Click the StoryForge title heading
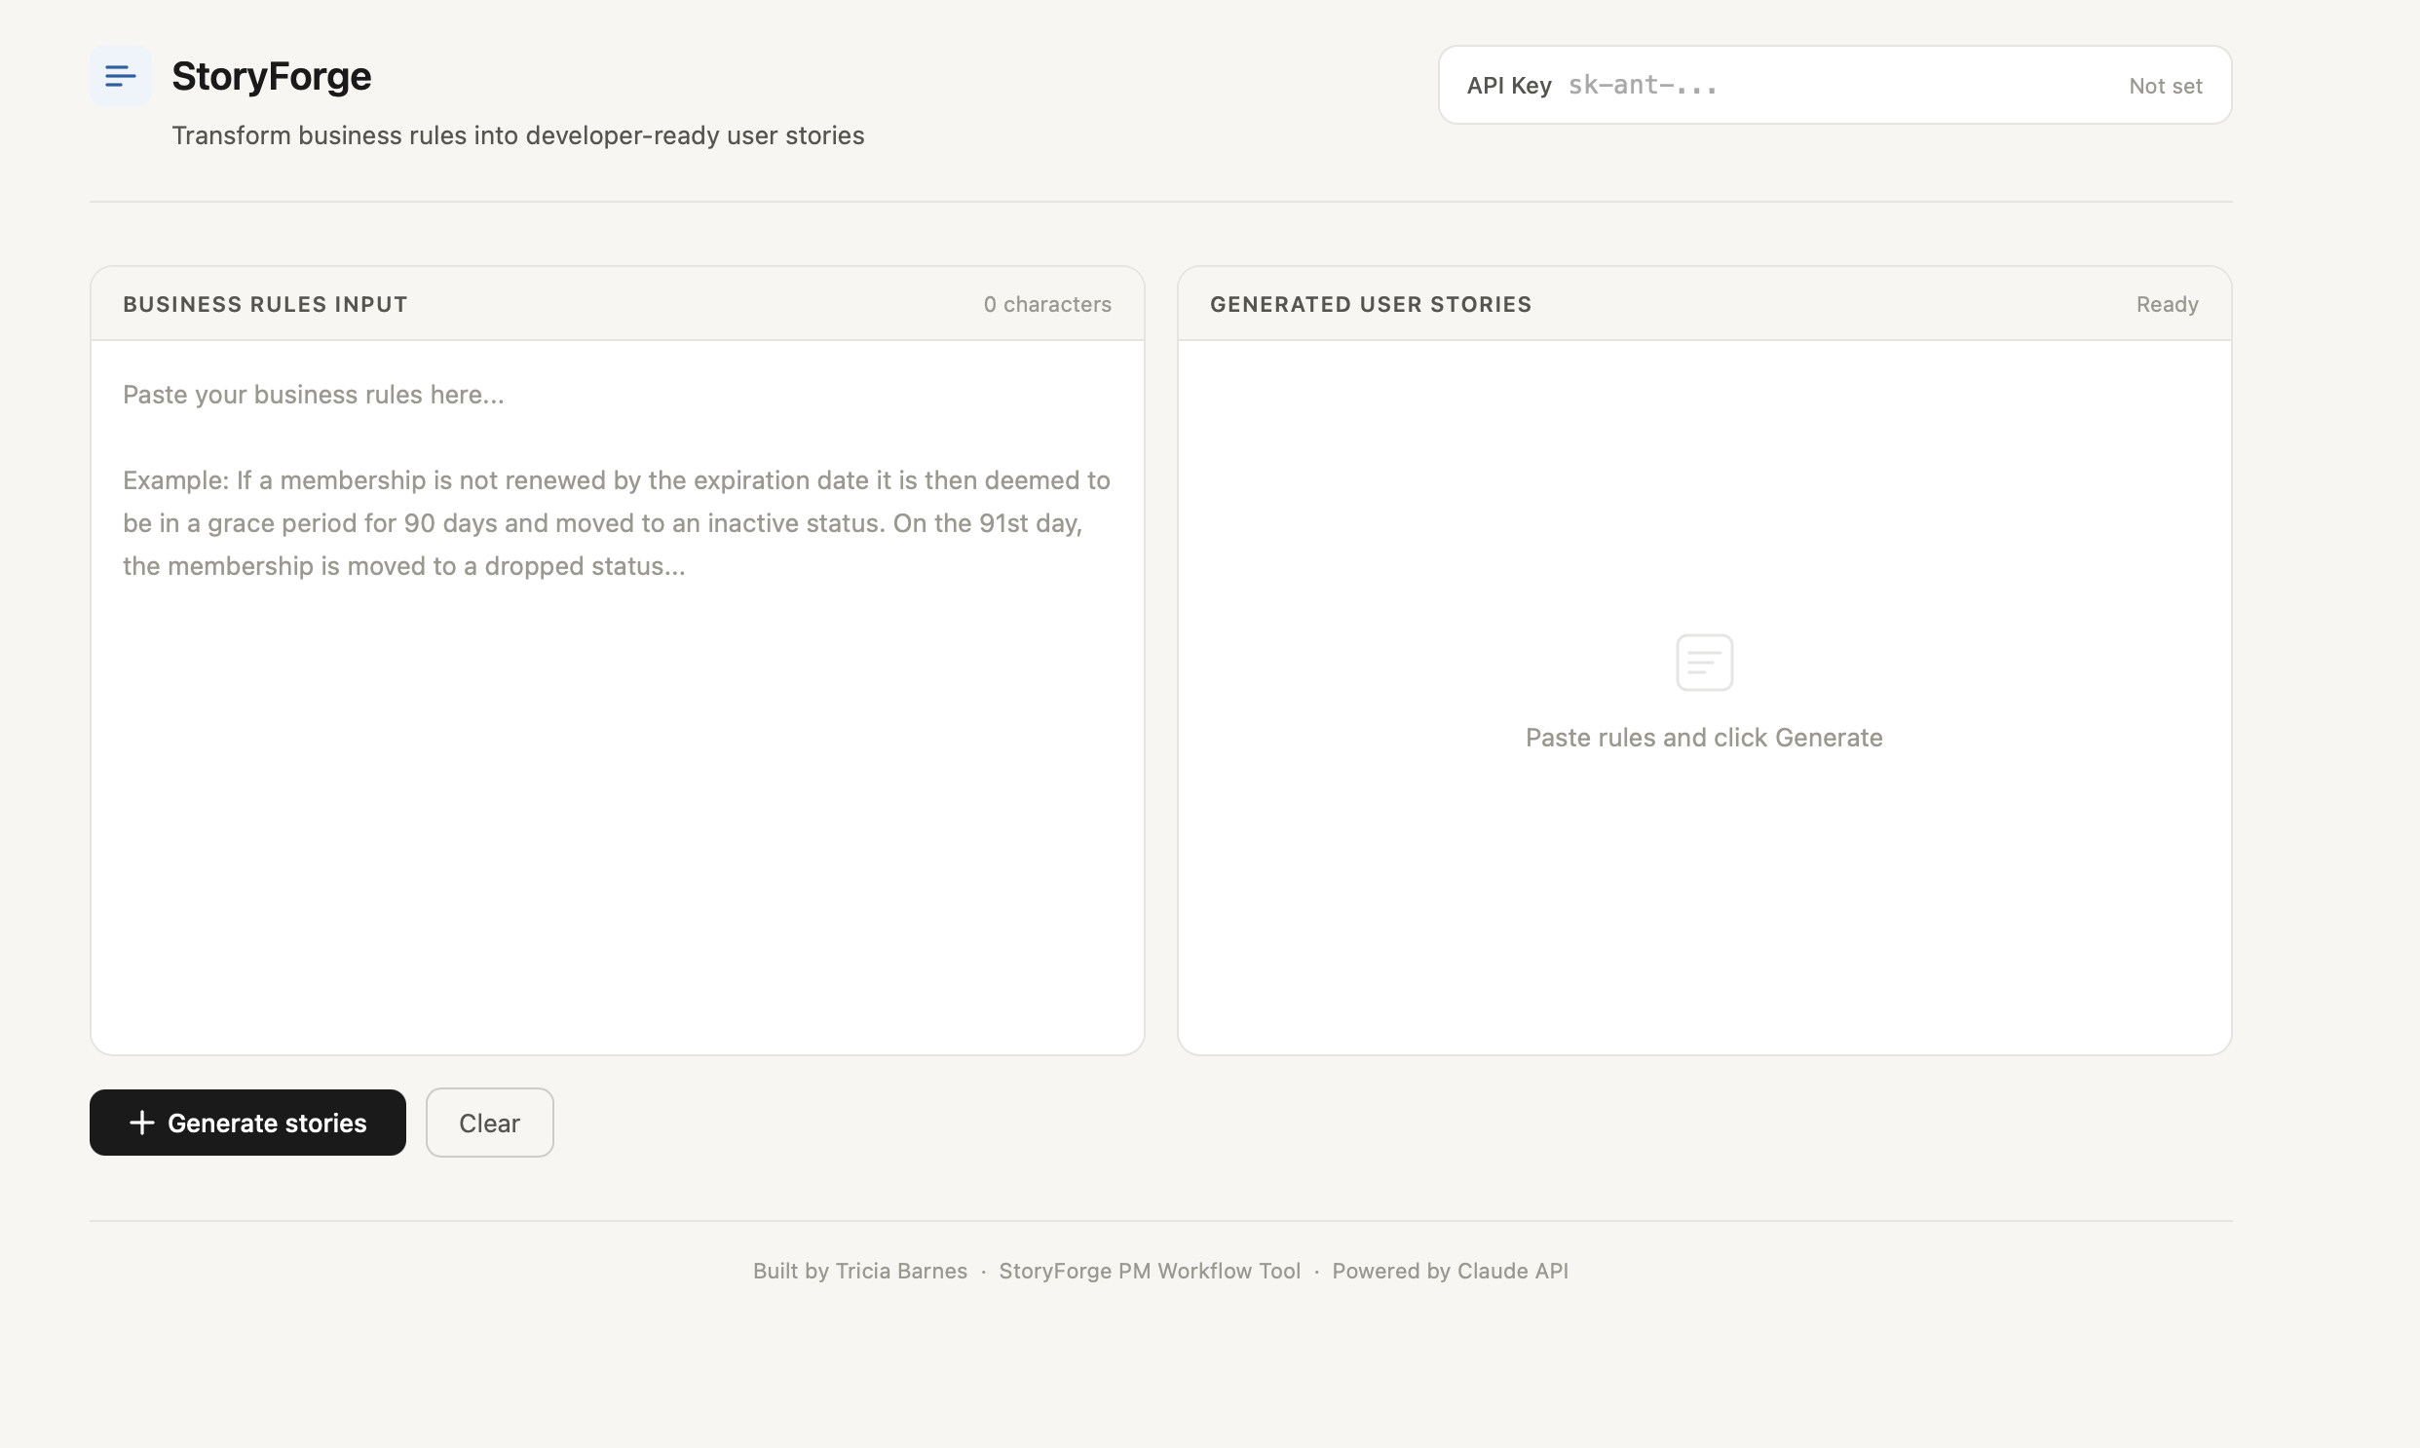The image size is (2420, 1448). pyautogui.click(x=271, y=76)
